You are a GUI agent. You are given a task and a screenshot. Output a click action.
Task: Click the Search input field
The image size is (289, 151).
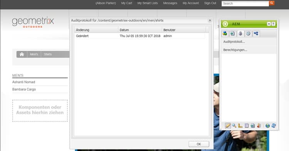tap(245, 3)
